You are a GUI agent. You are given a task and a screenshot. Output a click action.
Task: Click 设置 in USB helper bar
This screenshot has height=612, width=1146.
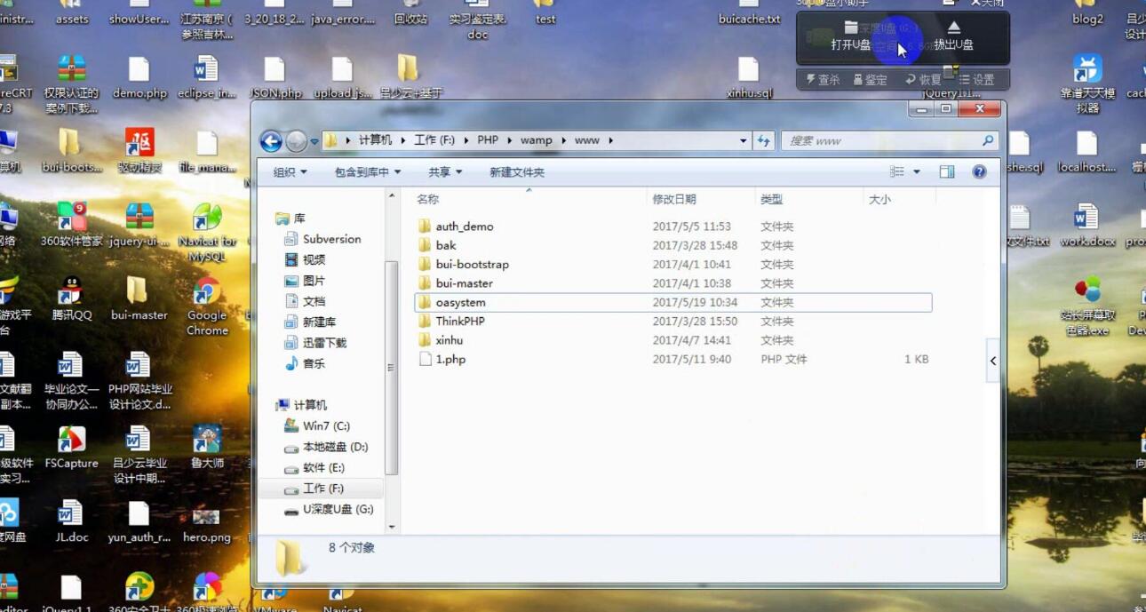(x=976, y=80)
